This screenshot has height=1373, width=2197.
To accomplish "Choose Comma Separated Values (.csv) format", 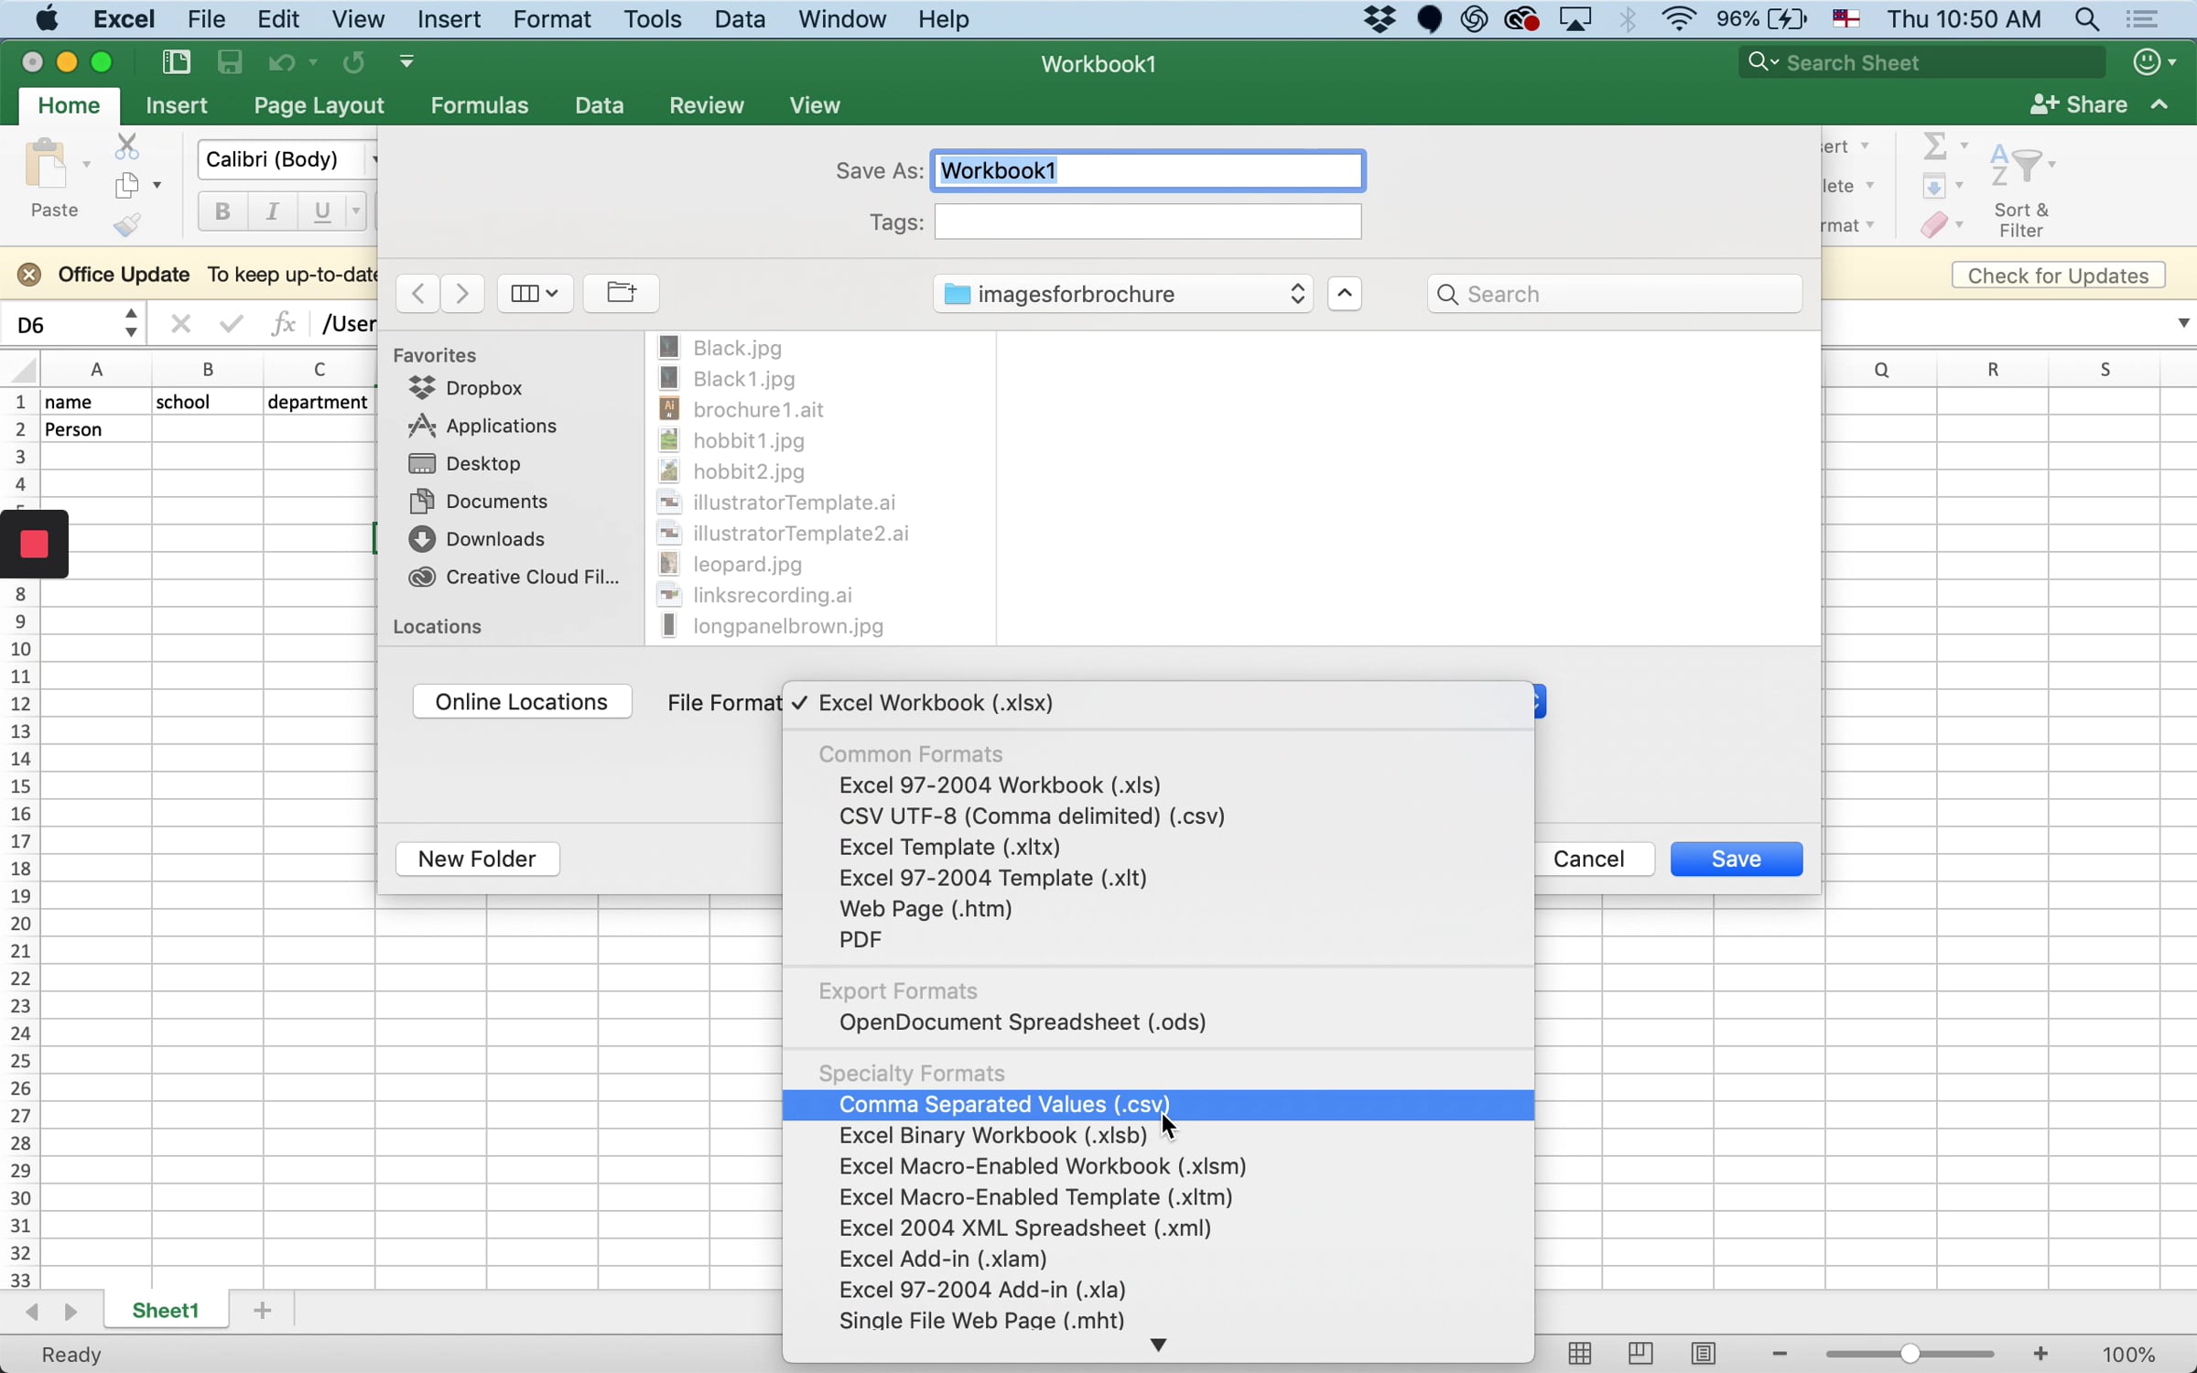I will 1158,1105.
